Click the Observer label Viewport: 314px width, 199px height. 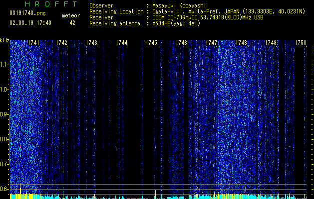coord(101,5)
